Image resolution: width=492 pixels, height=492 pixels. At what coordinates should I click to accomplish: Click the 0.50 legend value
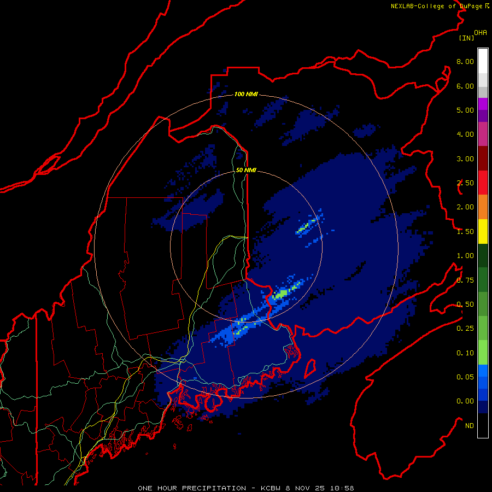[x=465, y=304]
